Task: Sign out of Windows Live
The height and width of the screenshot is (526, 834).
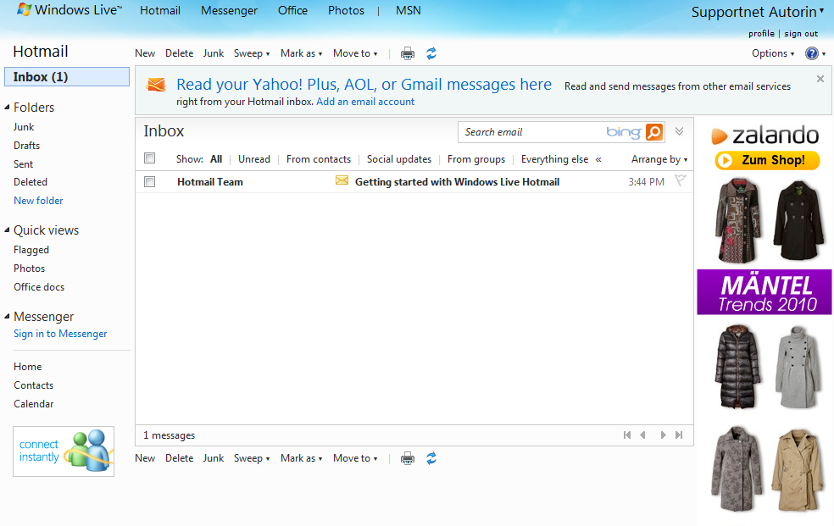Action: coord(800,33)
